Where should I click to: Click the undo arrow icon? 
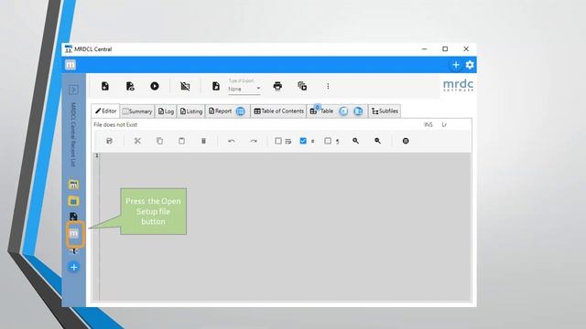click(x=232, y=141)
